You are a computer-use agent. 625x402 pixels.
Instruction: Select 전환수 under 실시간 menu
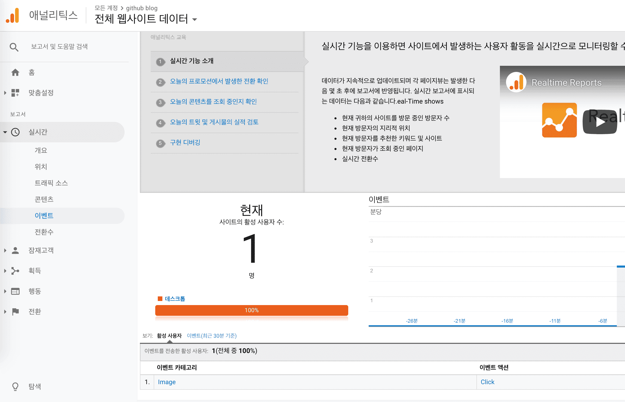coord(44,232)
